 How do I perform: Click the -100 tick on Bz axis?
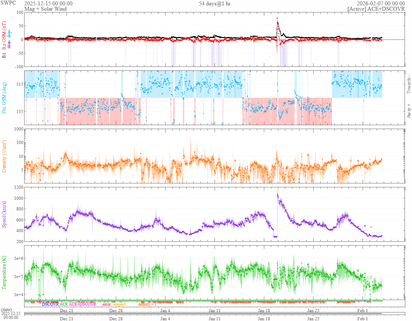coord(19,66)
